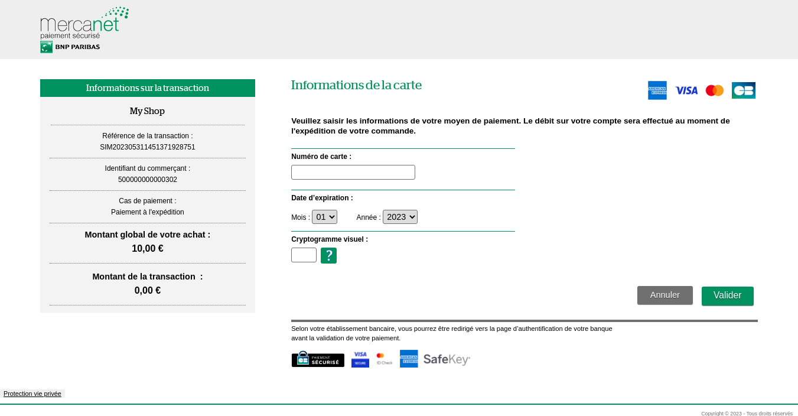Click the SafeKey text logo
Image resolution: width=798 pixels, height=416 pixels.
click(447, 359)
